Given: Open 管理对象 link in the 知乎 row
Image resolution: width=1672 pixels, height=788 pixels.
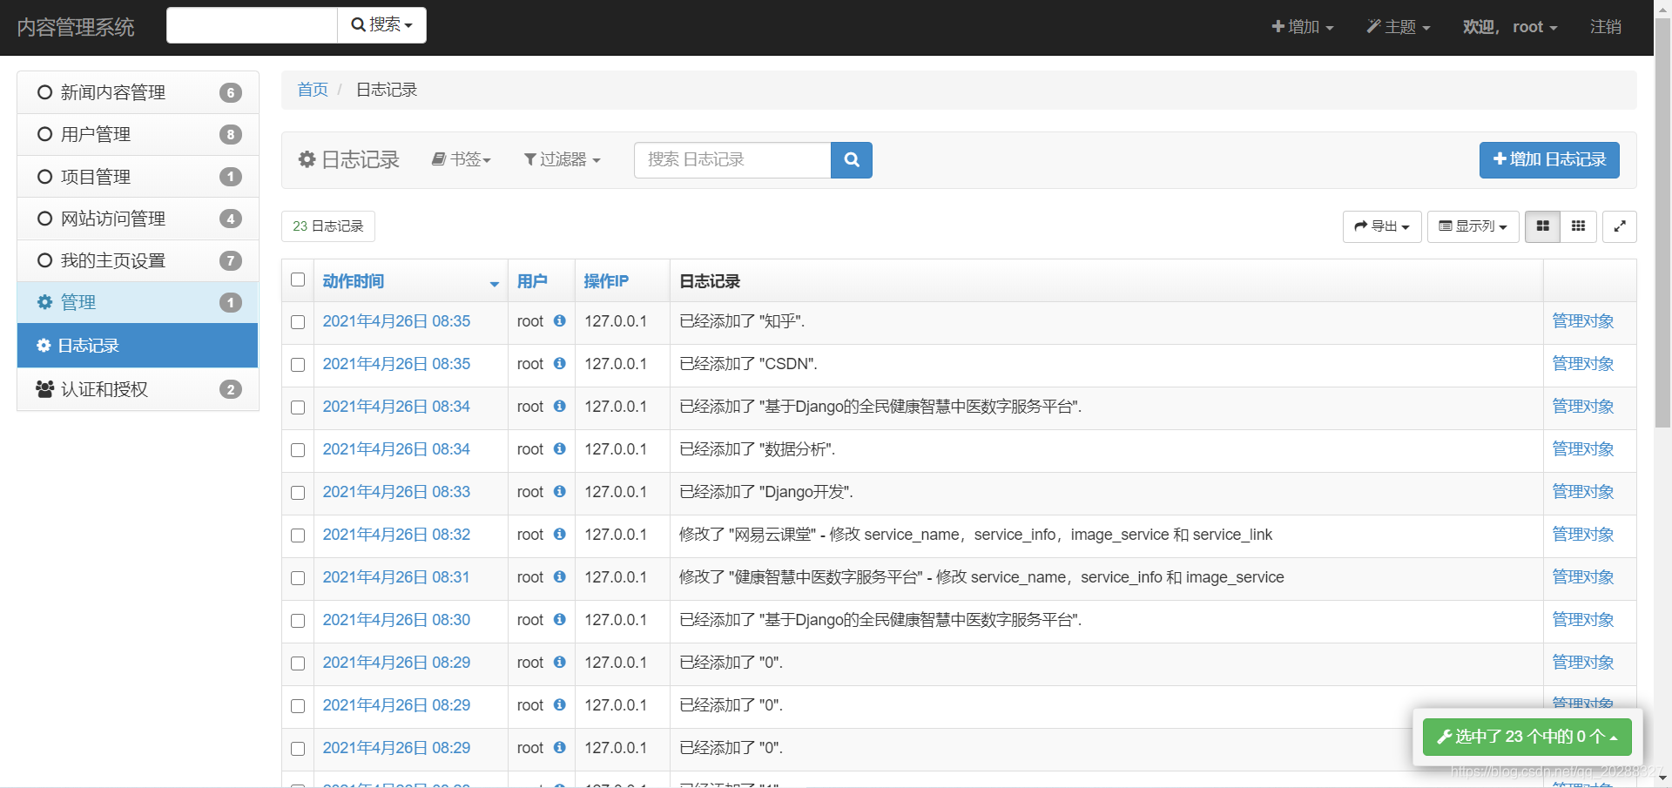Looking at the screenshot, I should pyautogui.click(x=1583, y=321).
